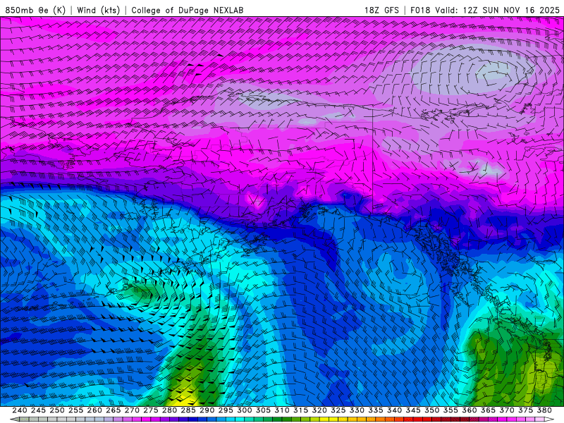Click the 245 legend value

click(x=38, y=410)
